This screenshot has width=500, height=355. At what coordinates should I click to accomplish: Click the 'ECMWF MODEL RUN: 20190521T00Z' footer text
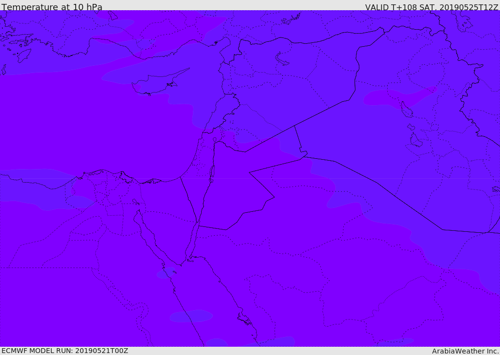65,351
